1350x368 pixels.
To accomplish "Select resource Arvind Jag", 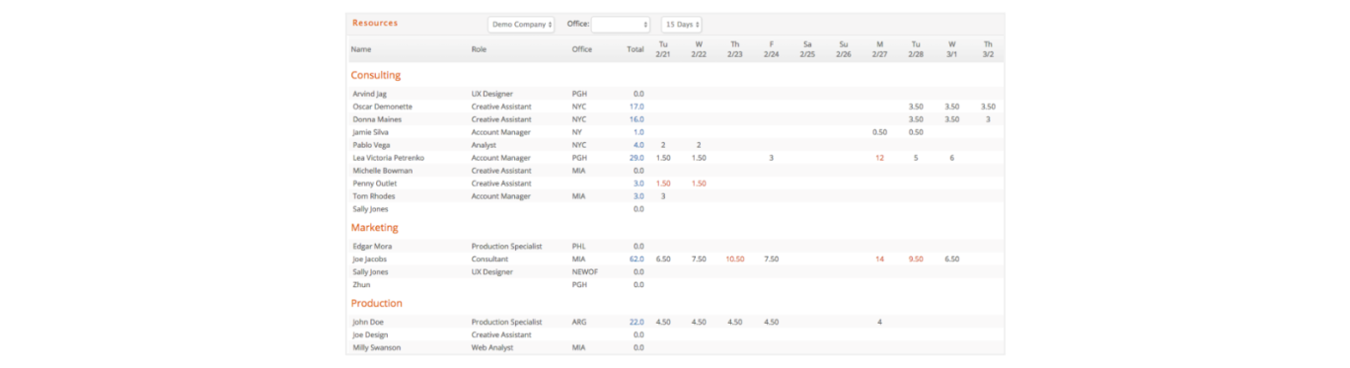I will coord(369,94).
